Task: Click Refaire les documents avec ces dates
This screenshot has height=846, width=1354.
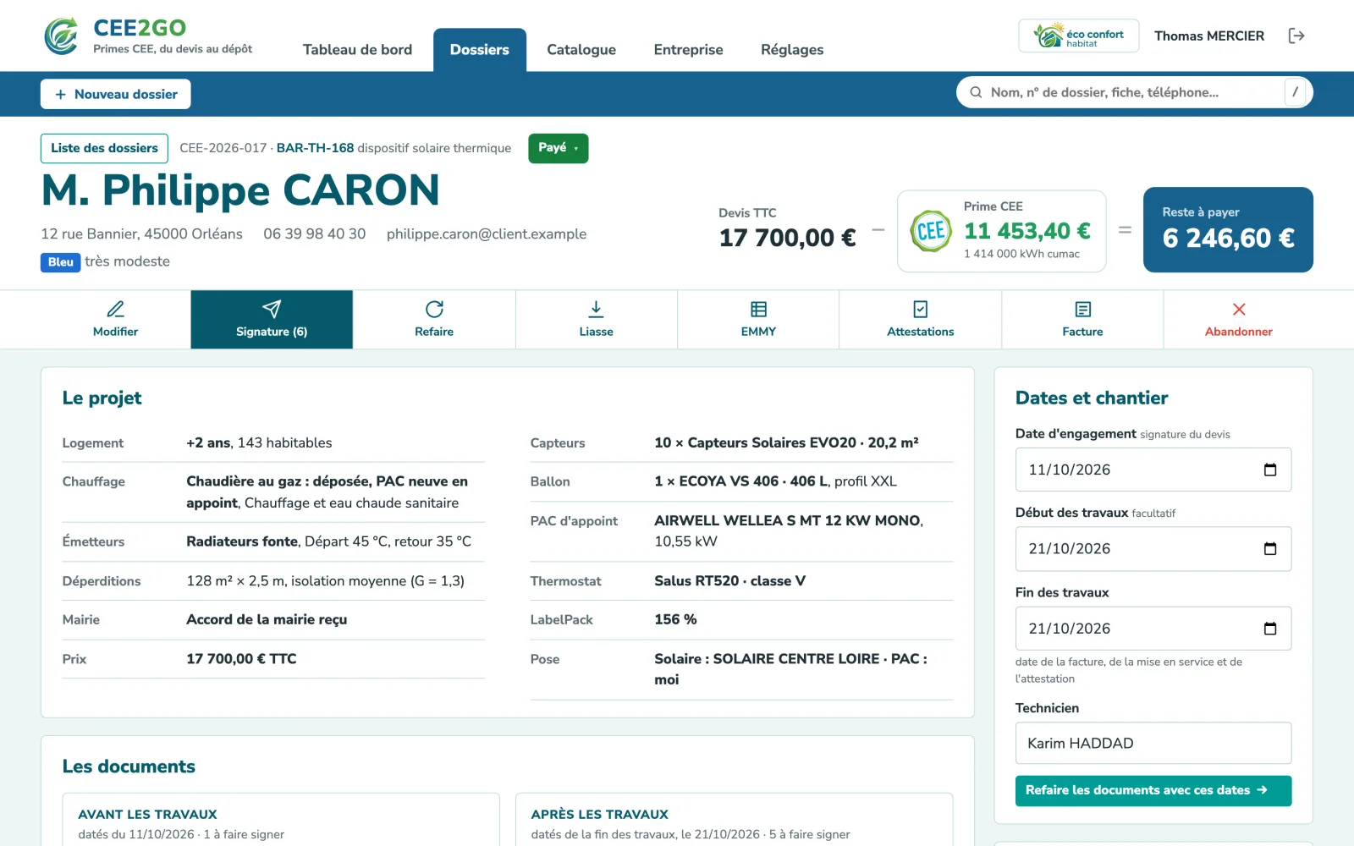Action: (x=1153, y=790)
